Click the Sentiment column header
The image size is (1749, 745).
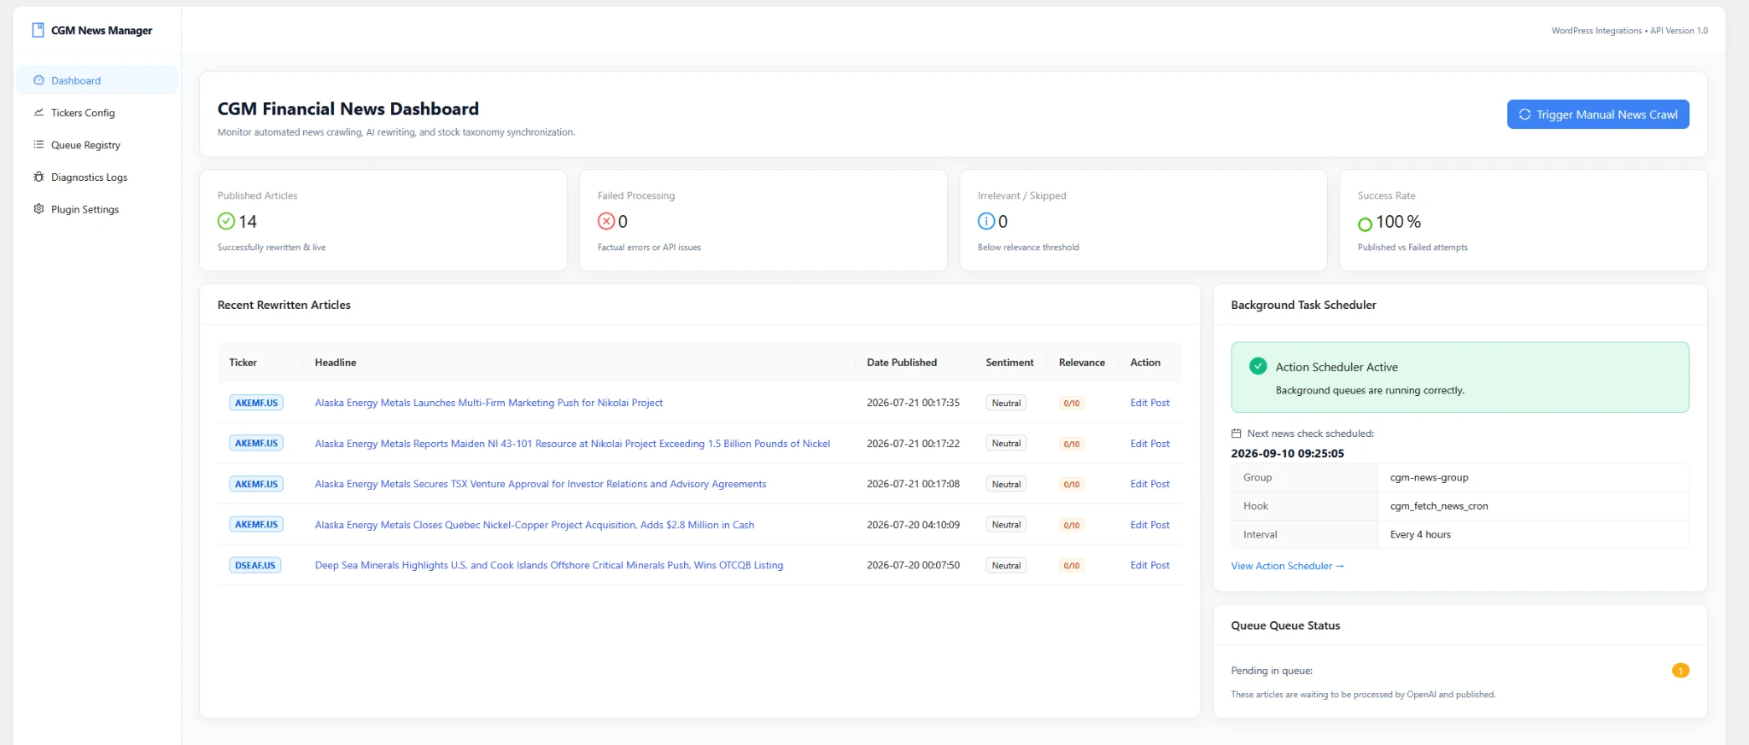[1009, 363]
